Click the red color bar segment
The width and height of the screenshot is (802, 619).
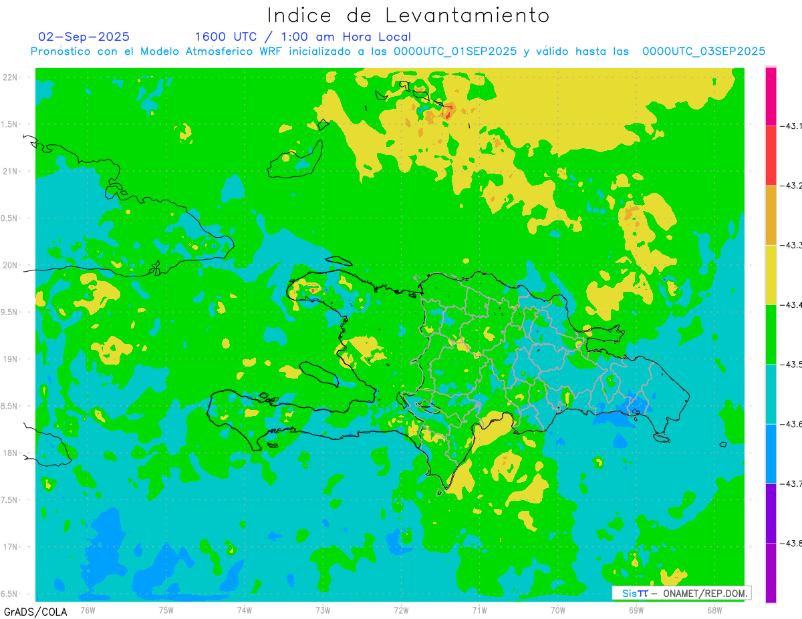[x=771, y=156]
